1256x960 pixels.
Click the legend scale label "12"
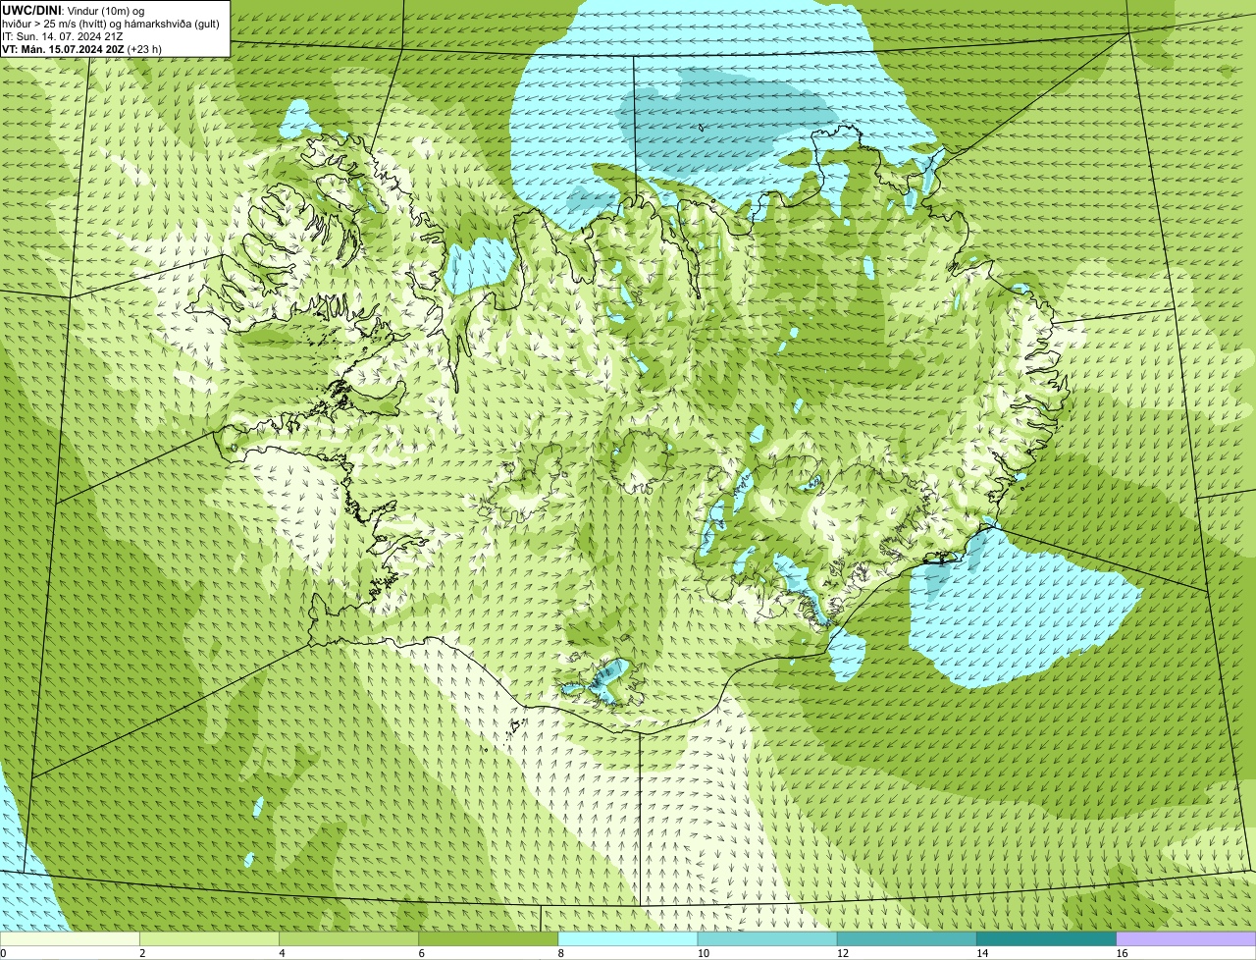coord(843,953)
